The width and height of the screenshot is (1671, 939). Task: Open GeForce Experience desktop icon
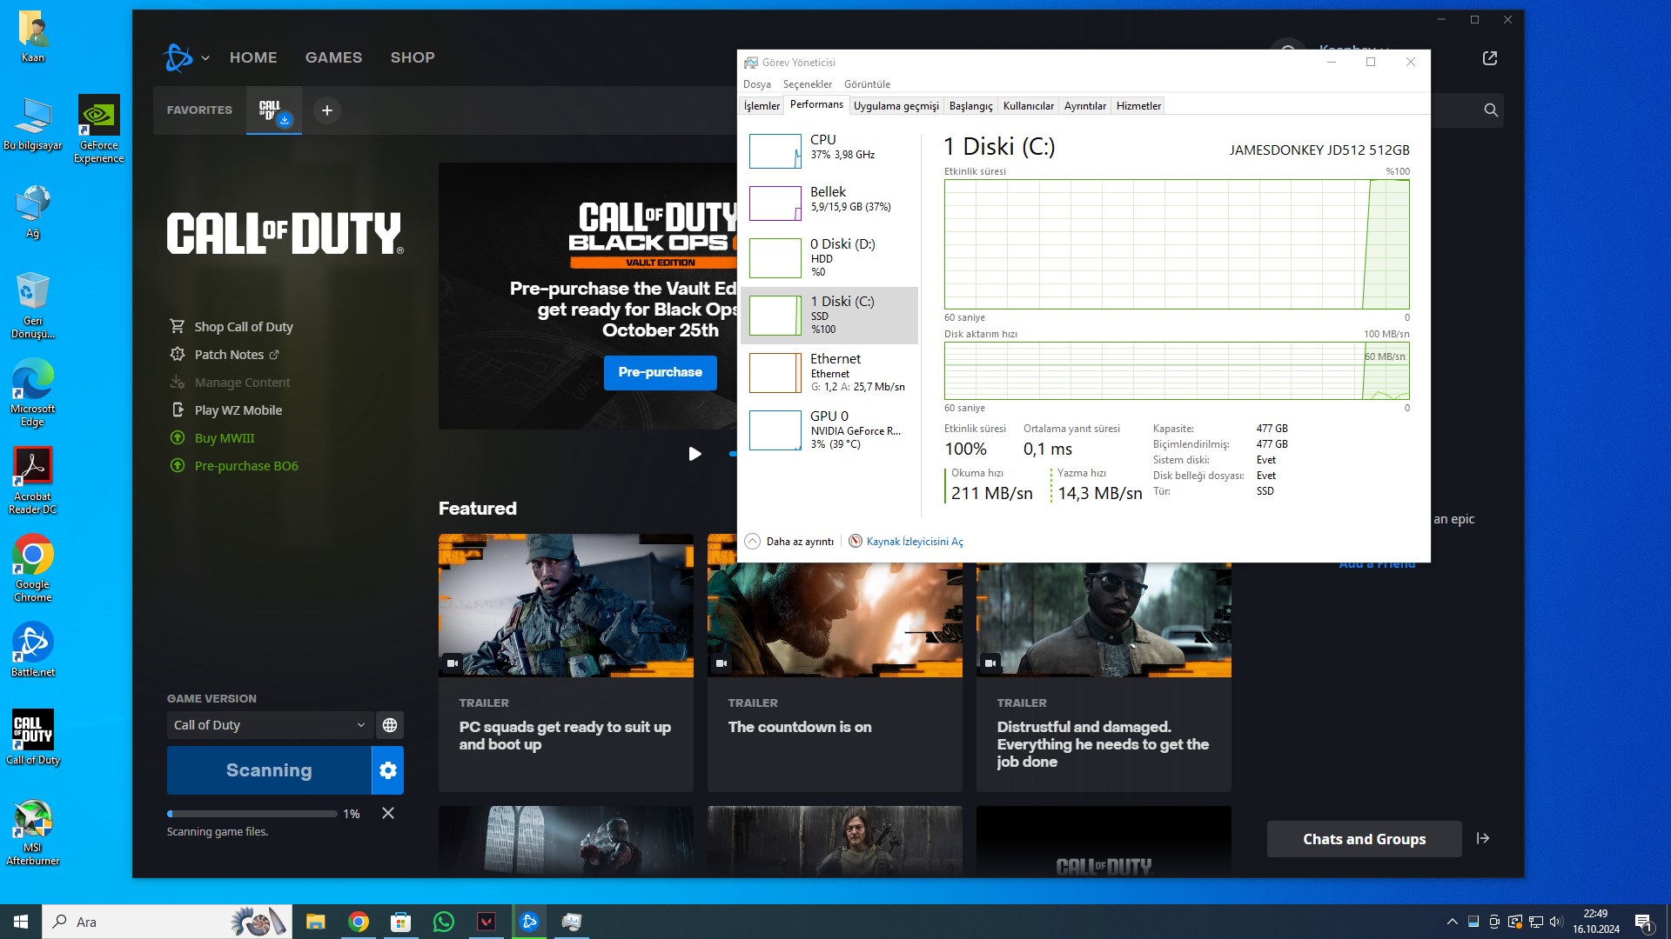98,129
